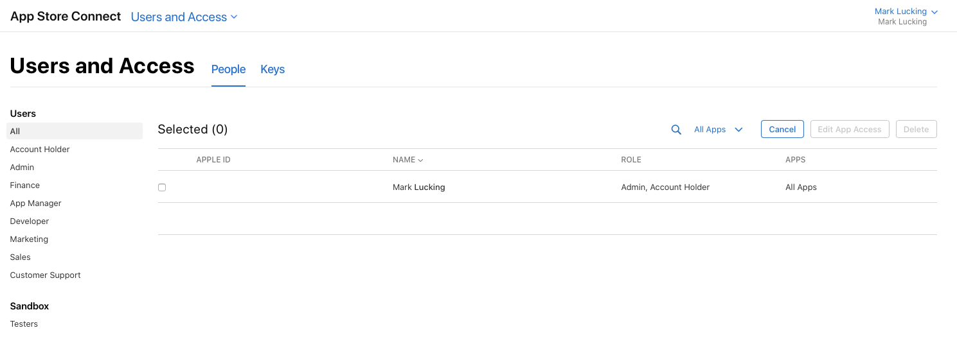The image size is (957, 346).
Task: Sort by the NAME column header
Action: [x=408, y=160]
